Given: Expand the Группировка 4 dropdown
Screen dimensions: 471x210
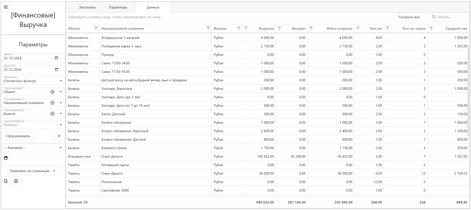Looking at the screenshot, I should tap(61, 125).
